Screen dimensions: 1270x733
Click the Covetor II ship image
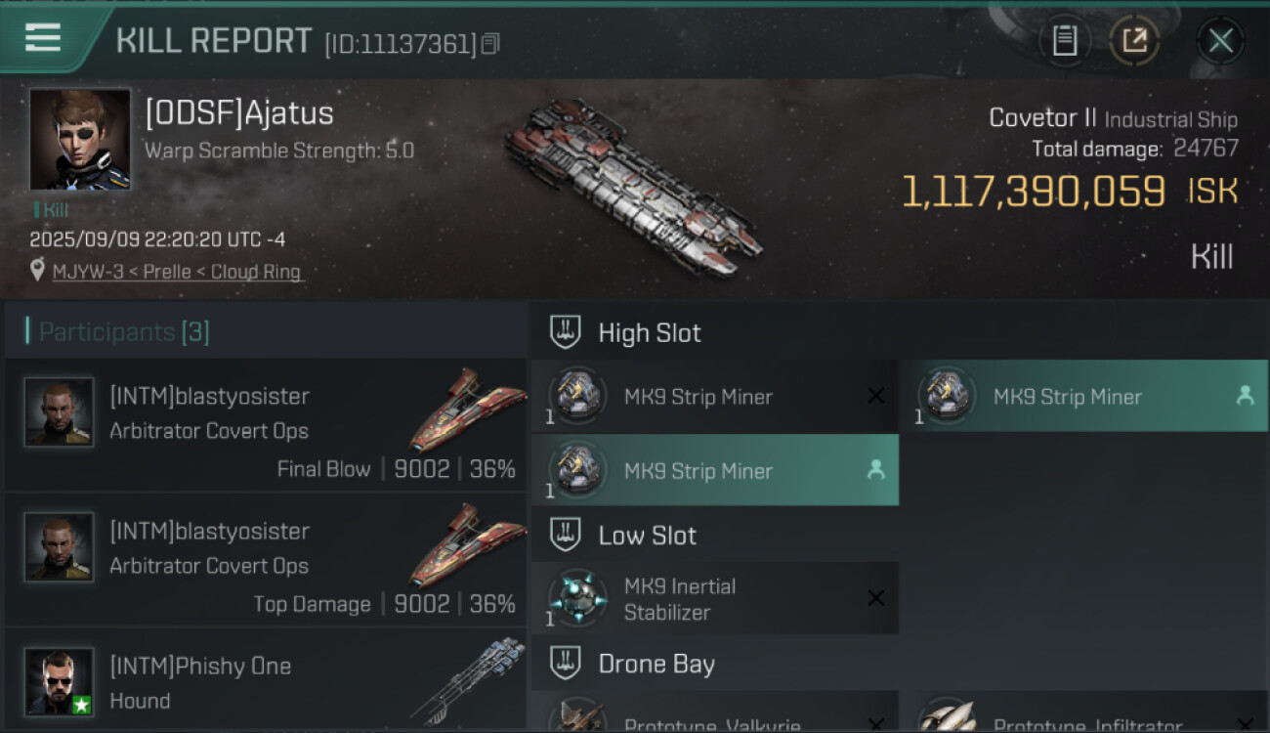coord(633,188)
